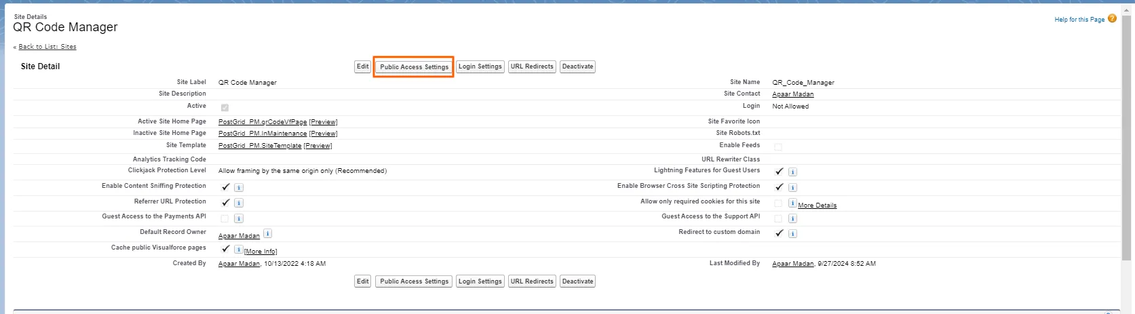The image size is (1135, 314).
Task: Click the top Edit button
Action: point(363,66)
